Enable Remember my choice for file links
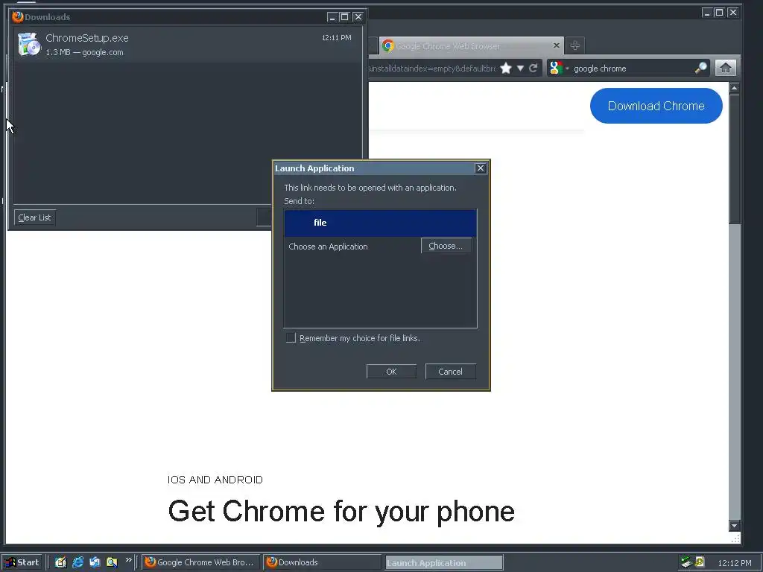Image resolution: width=763 pixels, height=572 pixels. [x=291, y=337]
